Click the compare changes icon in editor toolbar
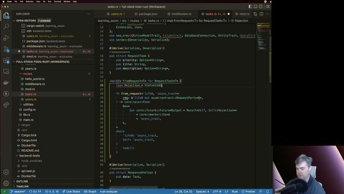This screenshot has width=344, height=194. tap(255, 14)
